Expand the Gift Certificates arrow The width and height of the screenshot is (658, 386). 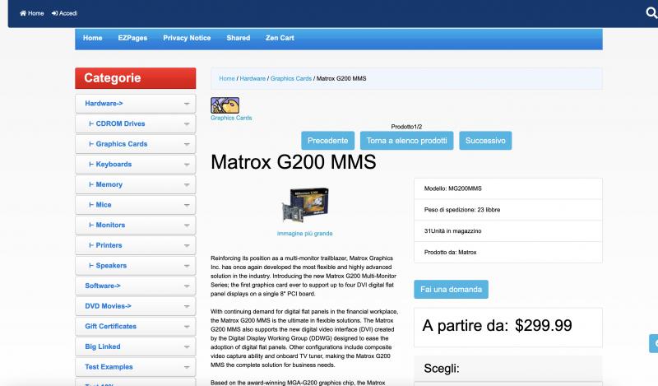click(187, 327)
